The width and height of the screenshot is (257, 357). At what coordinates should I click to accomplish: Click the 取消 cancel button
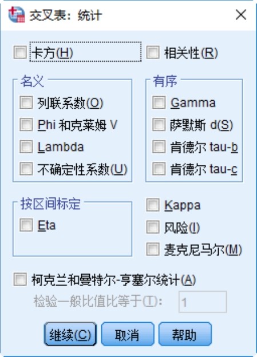click(128, 334)
